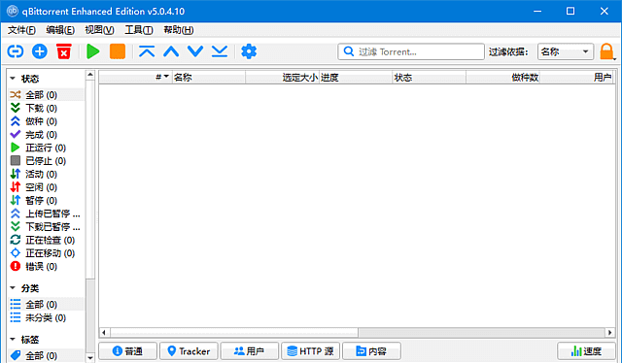Sort by the 做种数 column header
Viewport: 622px width, 363px height.
(502, 78)
